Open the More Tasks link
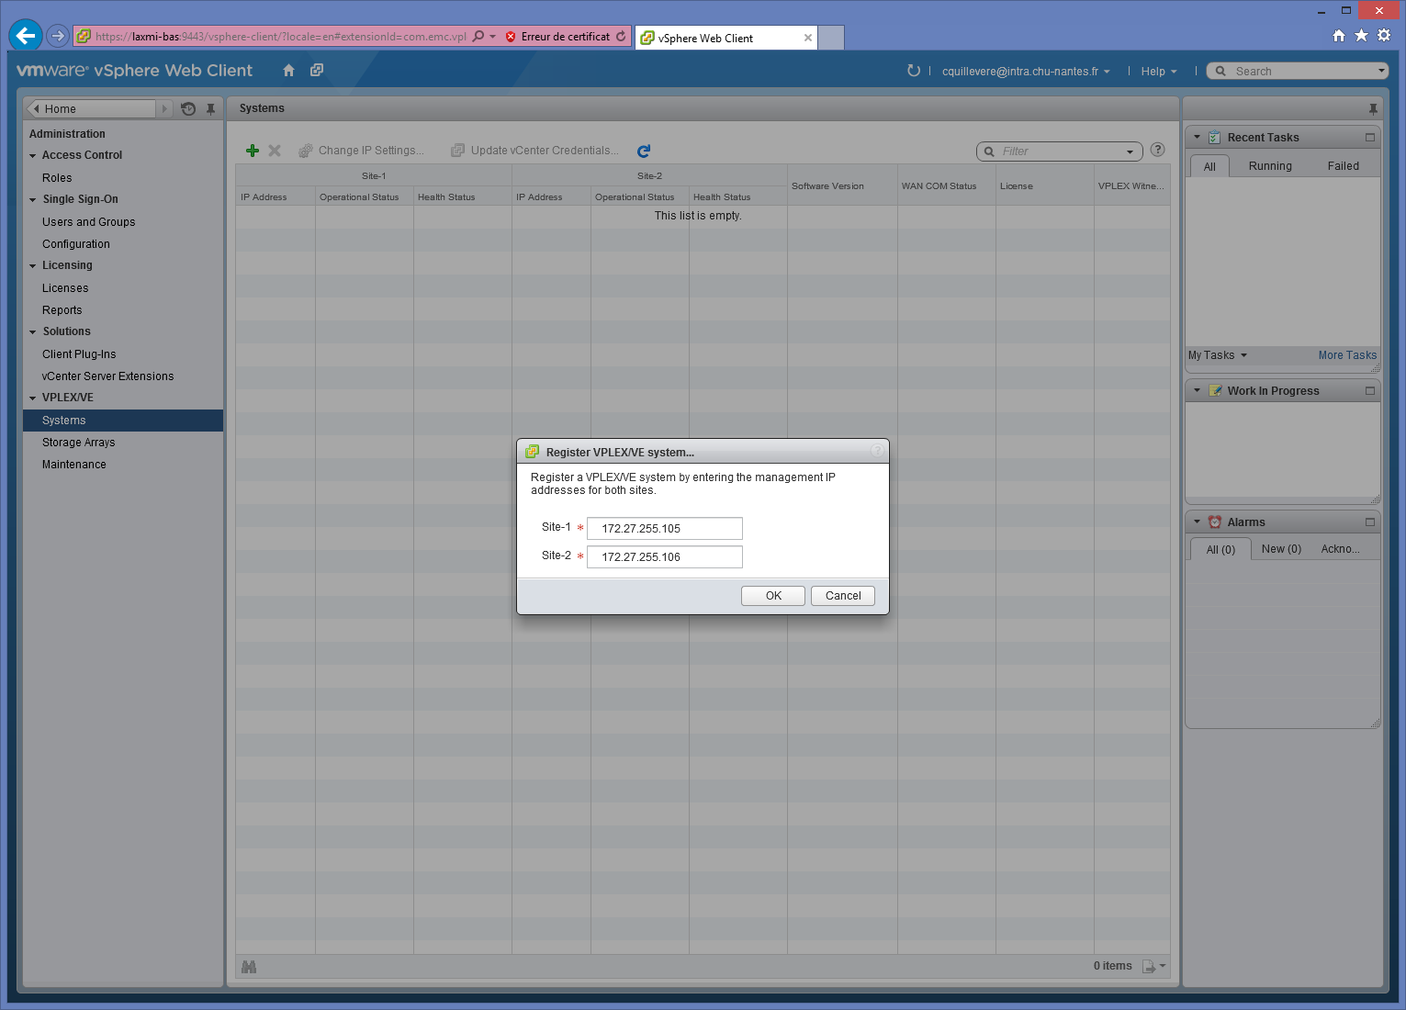This screenshot has height=1010, width=1406. tap(1347, 355)
